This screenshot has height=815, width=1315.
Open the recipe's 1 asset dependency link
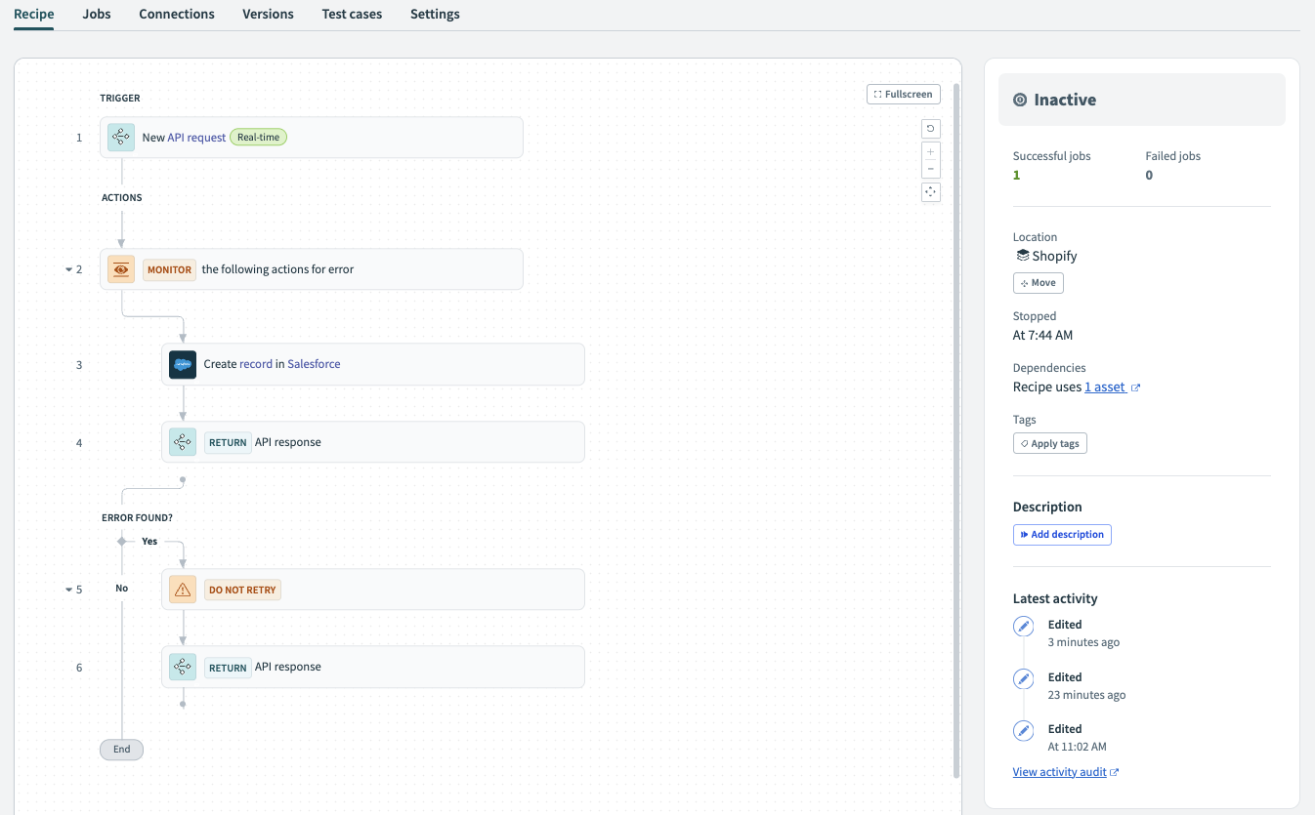(1105, 387)
